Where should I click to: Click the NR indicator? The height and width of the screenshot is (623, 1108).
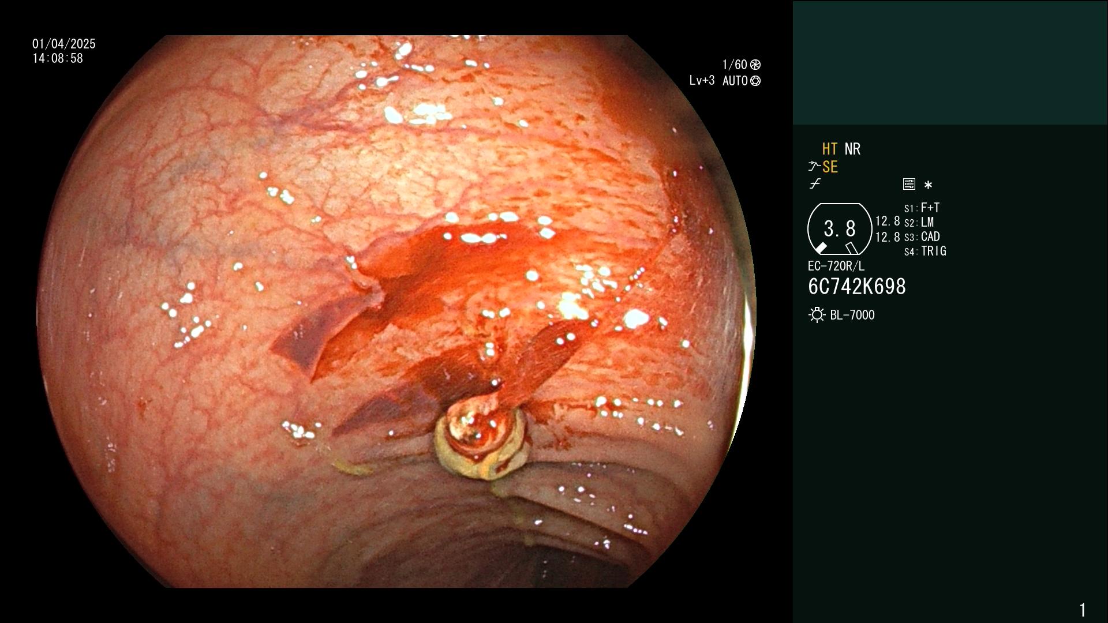(x=852, y=149)
